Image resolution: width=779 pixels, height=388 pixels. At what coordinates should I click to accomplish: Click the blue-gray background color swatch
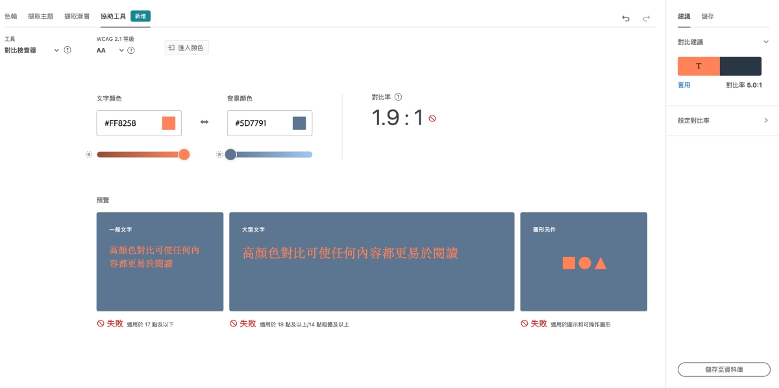[x=299, y=123]
